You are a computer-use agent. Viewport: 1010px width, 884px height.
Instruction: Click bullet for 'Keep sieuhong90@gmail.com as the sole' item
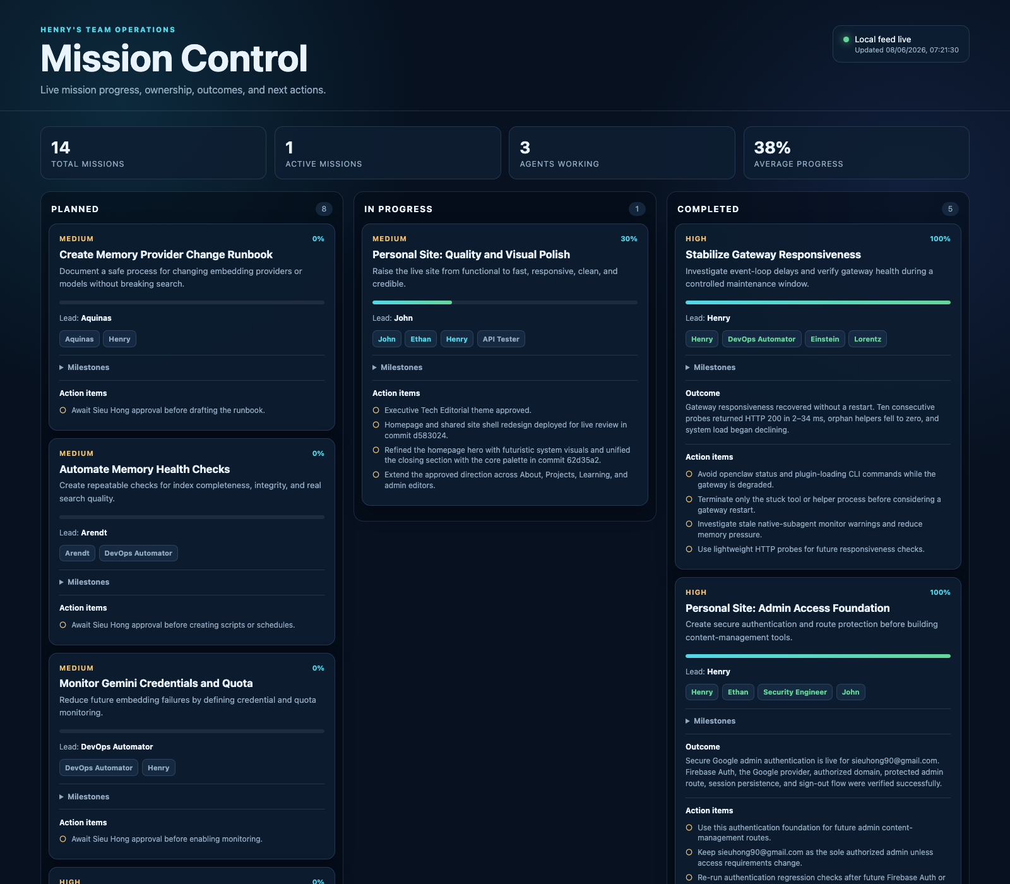(689, 852)
